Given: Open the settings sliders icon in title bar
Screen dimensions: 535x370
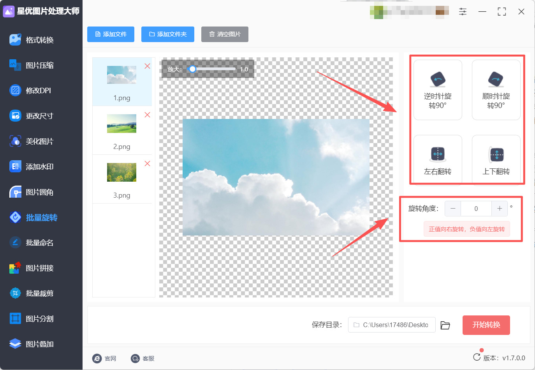Looking at the screenshot, I should (463, 12).
